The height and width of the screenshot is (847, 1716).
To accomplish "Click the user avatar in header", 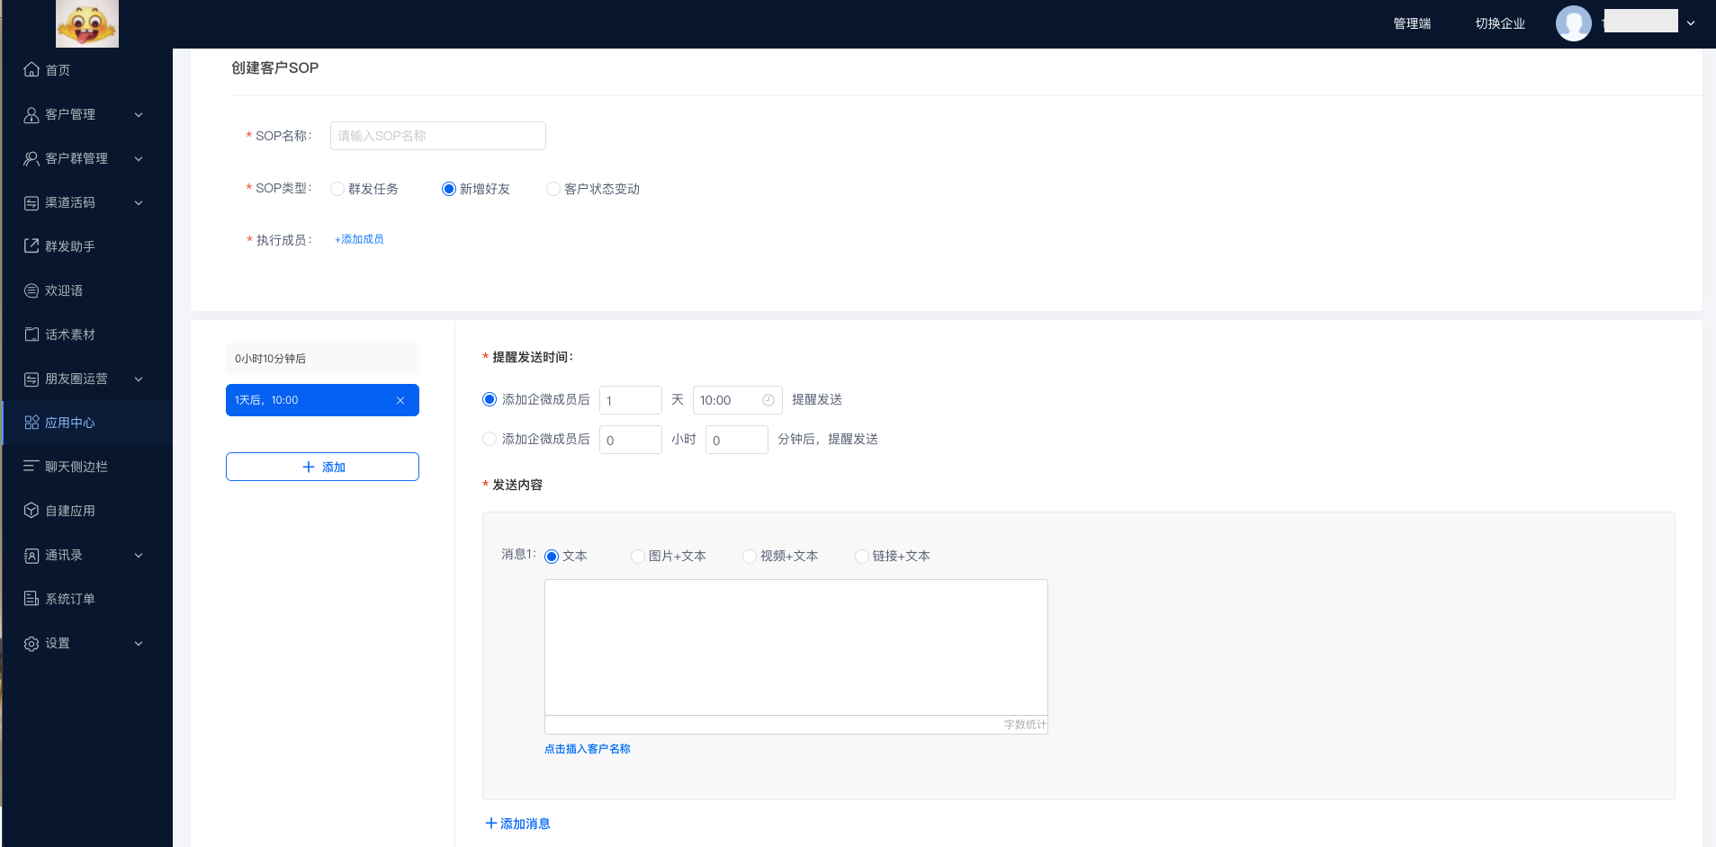I will (x=1573, y=23).
